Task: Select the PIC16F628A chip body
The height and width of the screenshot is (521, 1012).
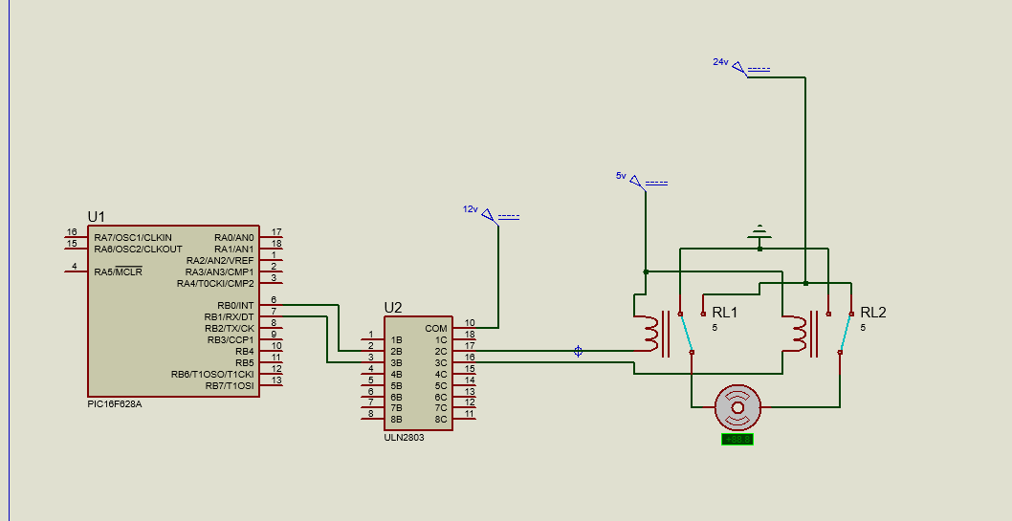Action: (173, 311)
